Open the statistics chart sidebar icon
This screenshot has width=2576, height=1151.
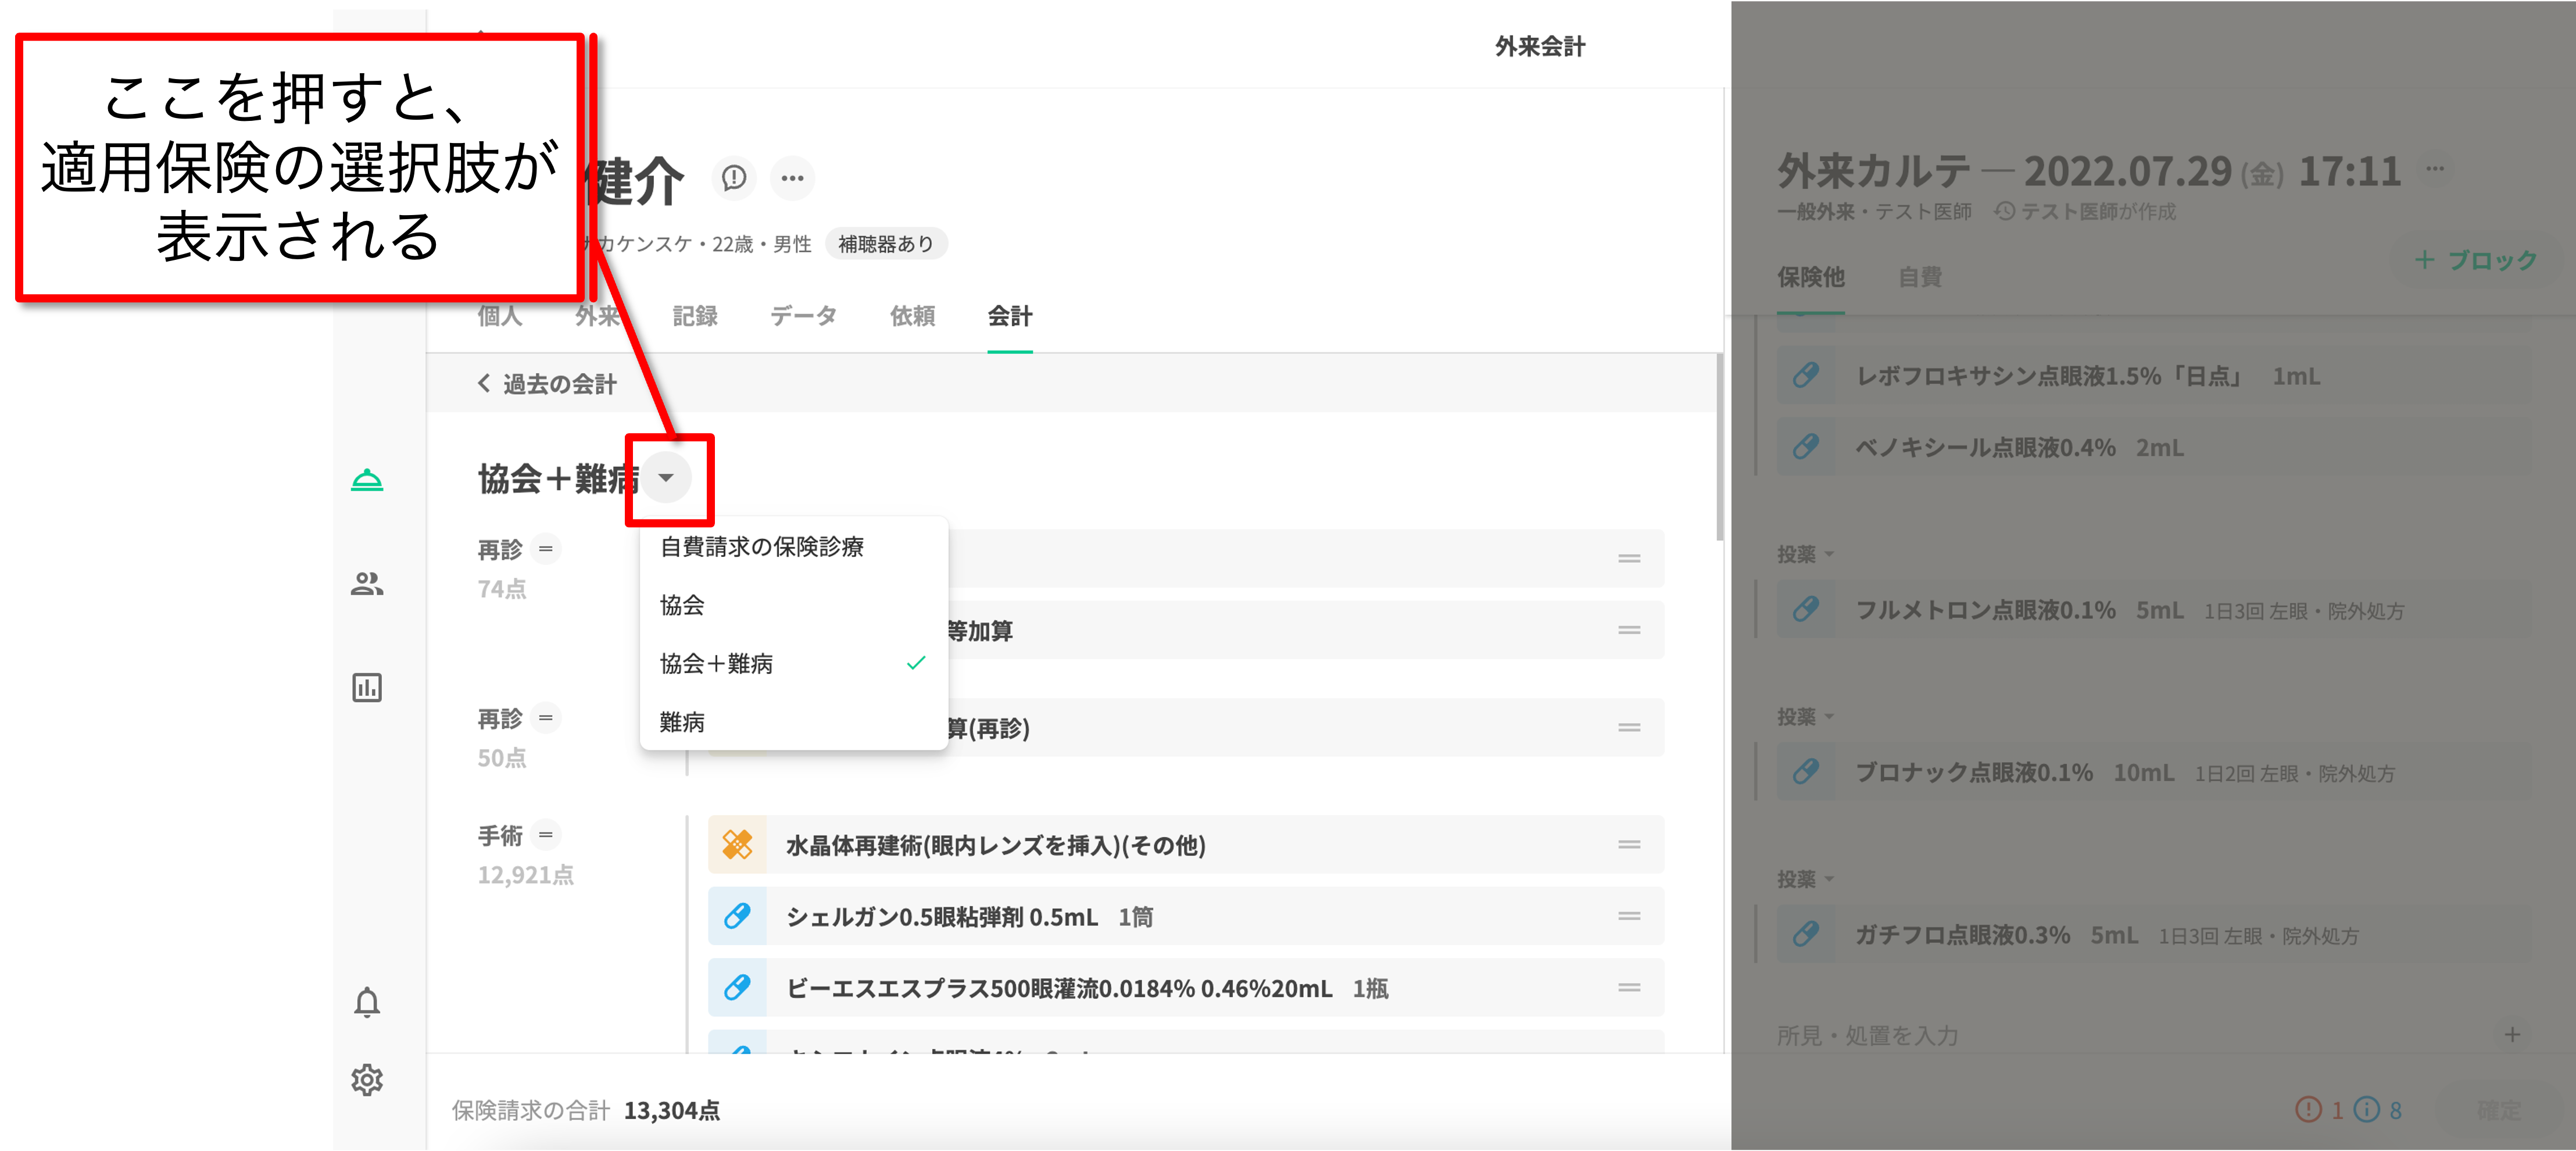point(367,688)
